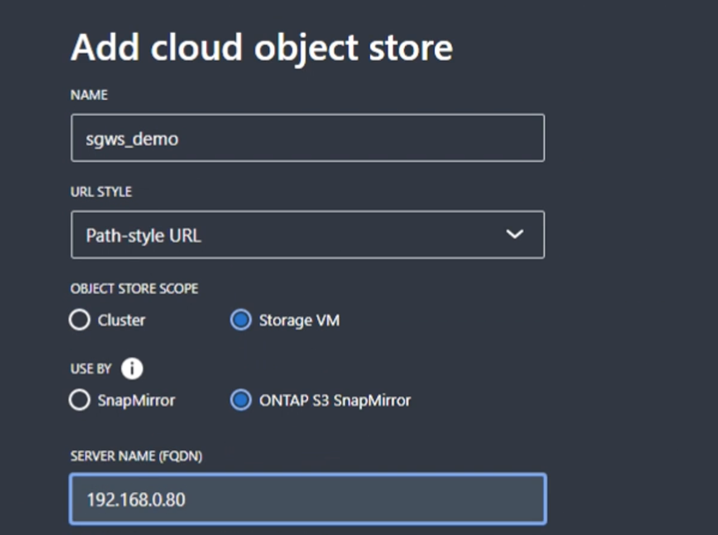Click the ONTAP S3 SnapMirror label text
The width and height of the screenshot is (718, 535).
coord(335,400)
